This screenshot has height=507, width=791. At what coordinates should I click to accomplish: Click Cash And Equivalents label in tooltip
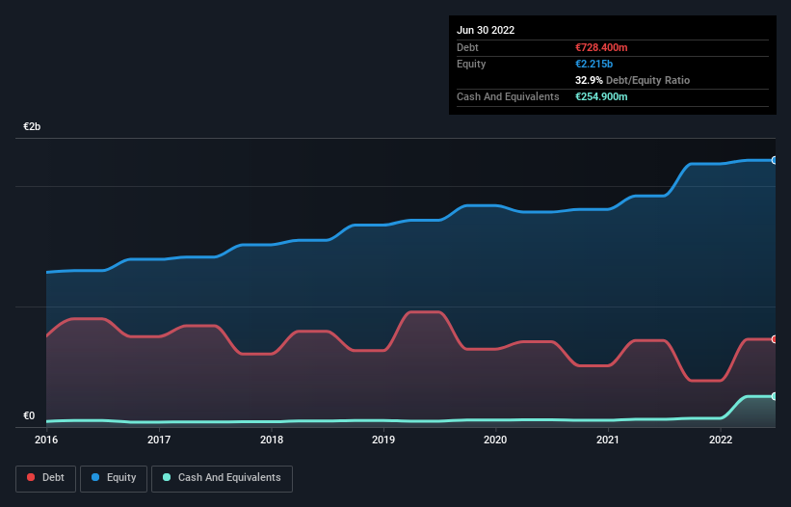pyautogui.click(x=508, y=96)
